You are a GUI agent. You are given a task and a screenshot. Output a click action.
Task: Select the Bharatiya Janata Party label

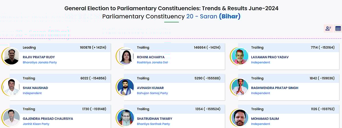40,62
